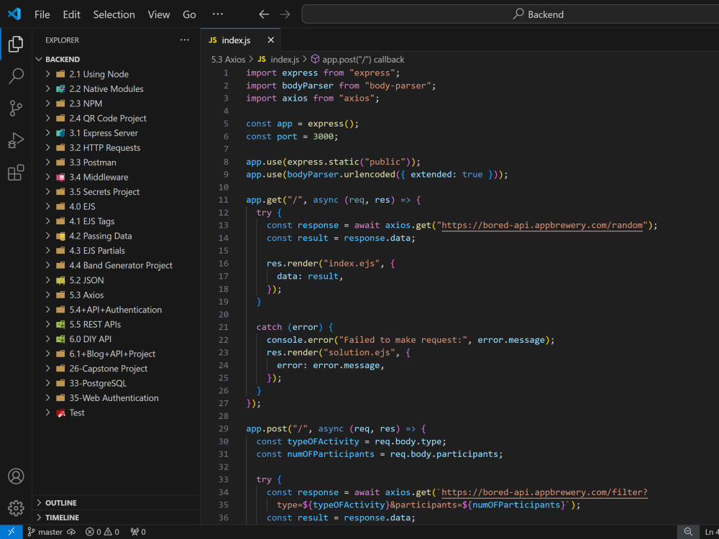Select 5.2 JSON folder
This screenshot has height=539, width=719.
pos(116,280)
